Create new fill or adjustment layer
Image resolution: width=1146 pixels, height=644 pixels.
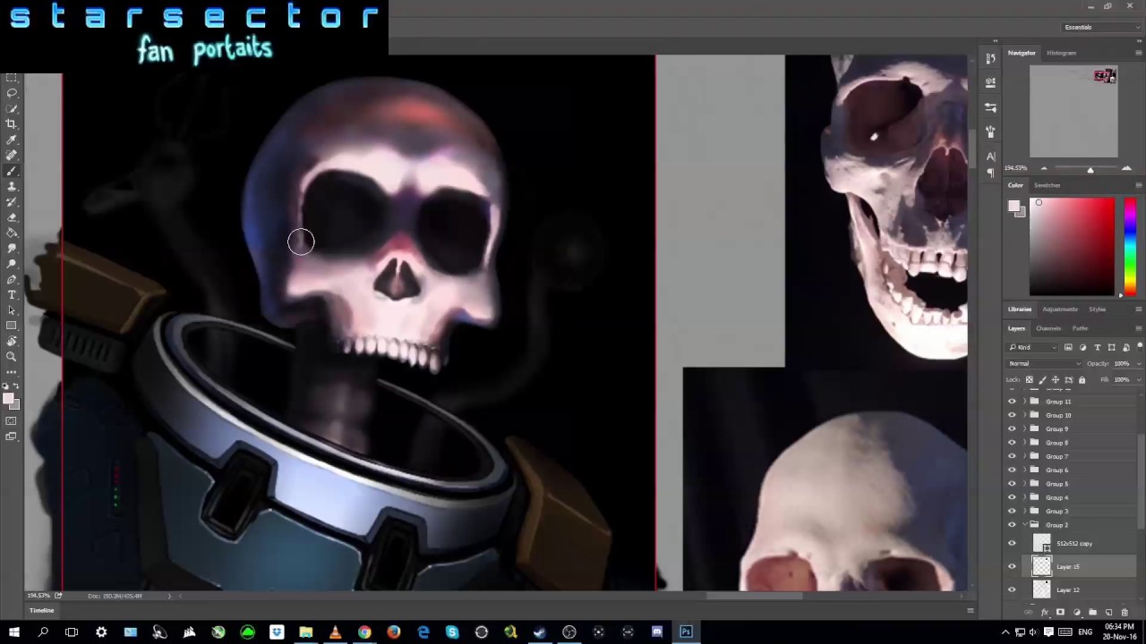click(x=1076, y=613)
